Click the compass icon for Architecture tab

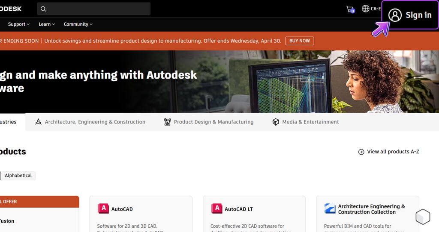[x=38, y=122]
